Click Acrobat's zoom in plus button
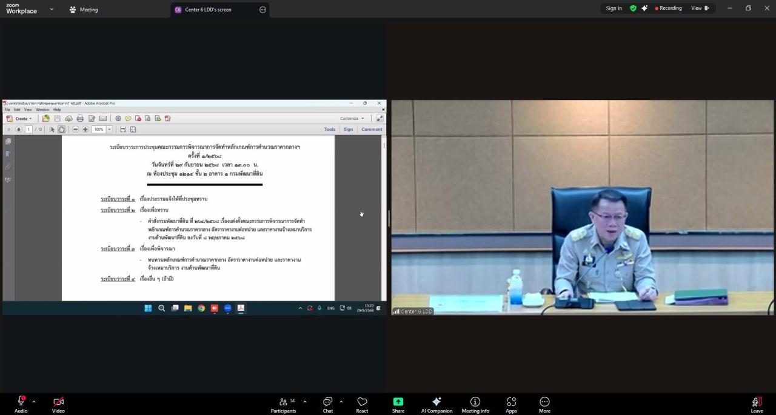Screen dimensions: 776x415 point(85,129)
